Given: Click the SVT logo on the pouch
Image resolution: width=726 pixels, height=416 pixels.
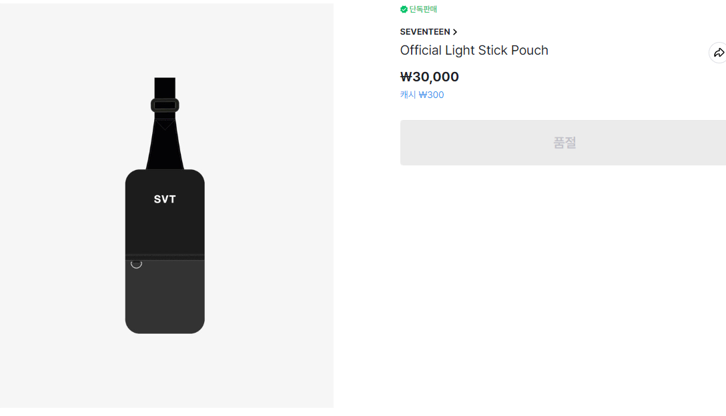Looking at the screenshot, I should (165, 199).
